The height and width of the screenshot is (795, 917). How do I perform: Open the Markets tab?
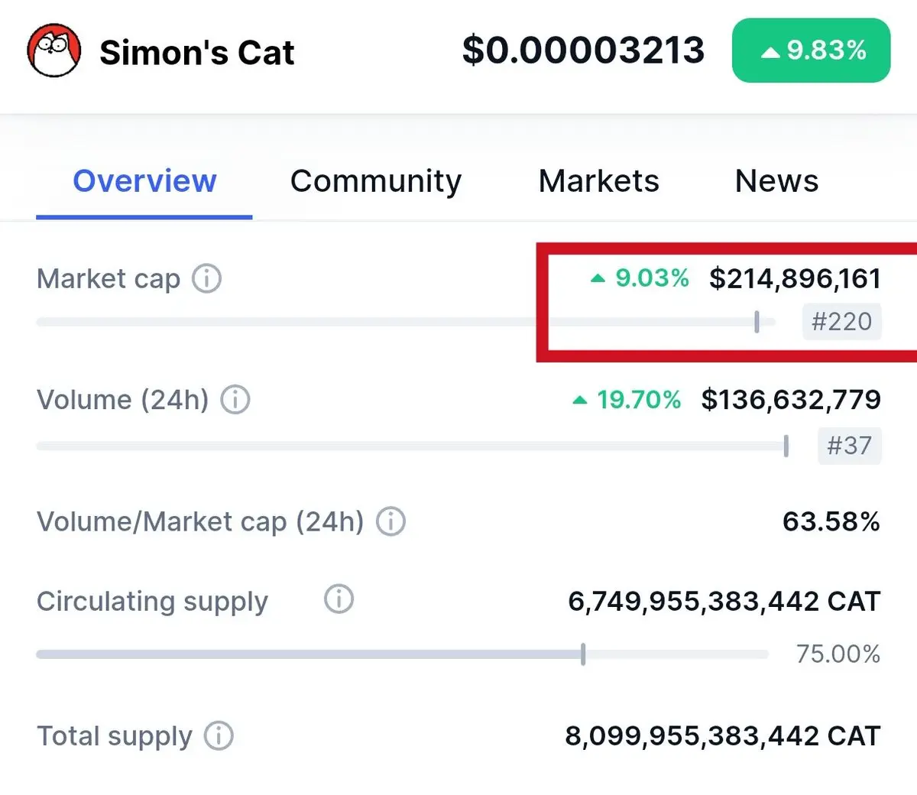click(x=599, y=181)
